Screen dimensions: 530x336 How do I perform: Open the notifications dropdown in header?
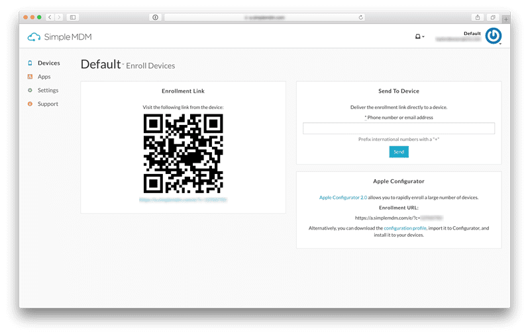(x=419, y=36)
